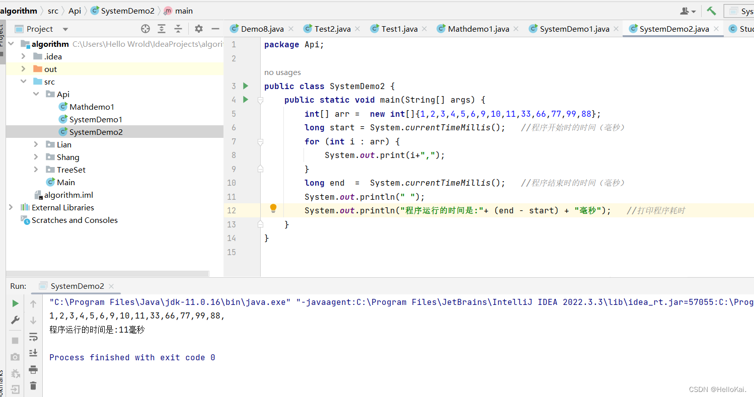Collapse the src folder
This screenshot has height=397, width=754.
coord(23,82)
